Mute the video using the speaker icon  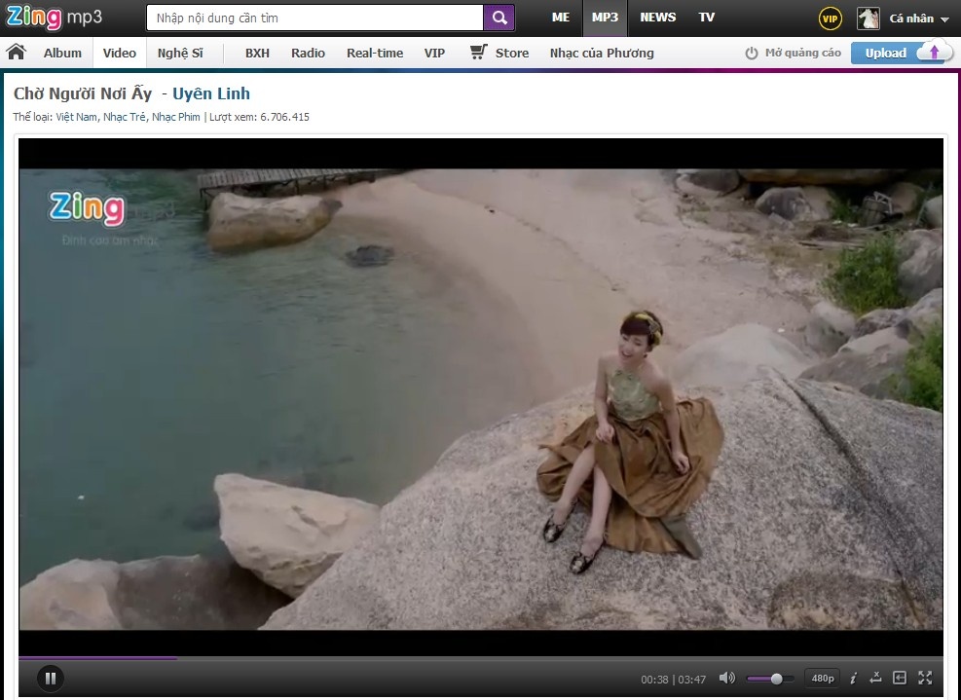[726, 678]
